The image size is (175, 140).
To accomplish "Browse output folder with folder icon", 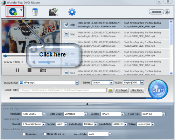I will (111, 90).
